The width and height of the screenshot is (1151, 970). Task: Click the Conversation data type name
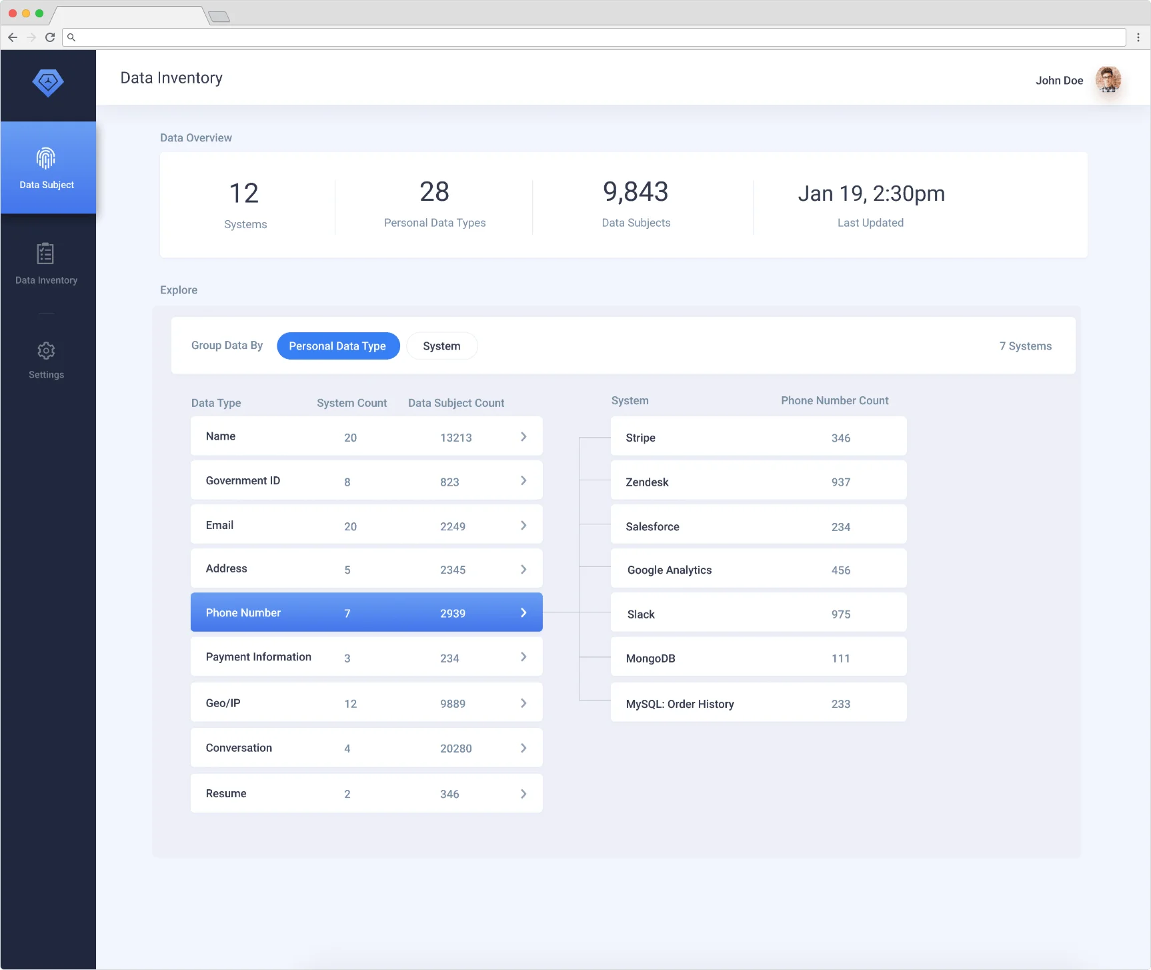pos(239,748)
